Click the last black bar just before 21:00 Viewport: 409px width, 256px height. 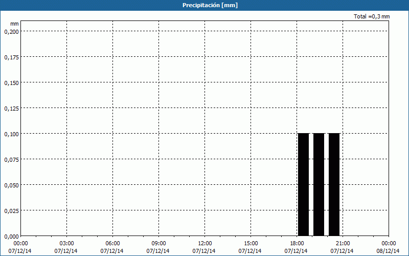(334, 184)
